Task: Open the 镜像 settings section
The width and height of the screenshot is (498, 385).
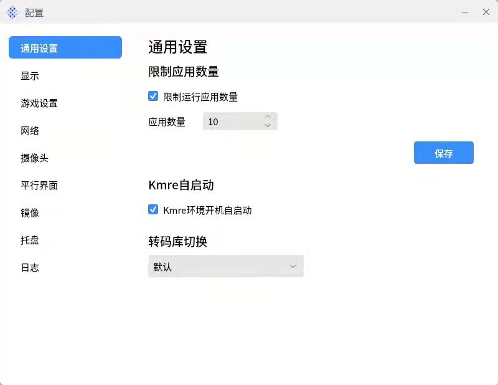Action: tap(31, 212)
